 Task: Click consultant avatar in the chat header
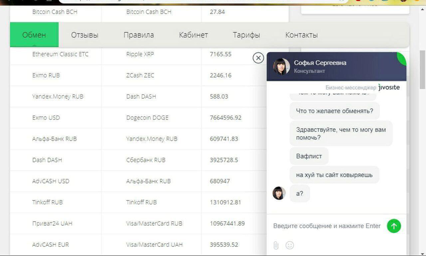(281, 66)
